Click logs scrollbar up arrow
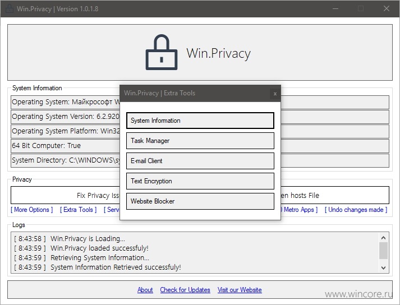 point(383,238)
